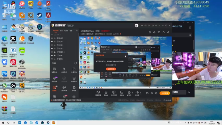Open speaker options dropdown arrow
Viewport: 222px width, 125px height.
[140, 93]
